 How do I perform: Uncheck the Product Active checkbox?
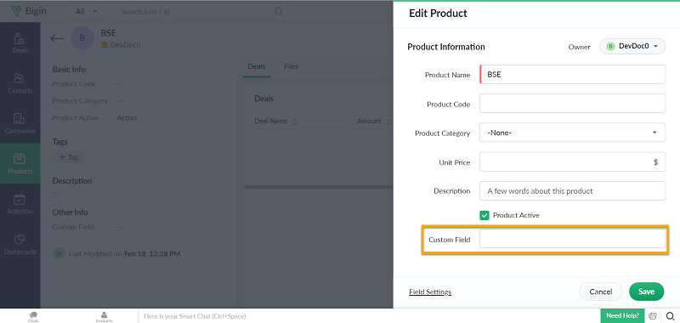pyautogui.click(x=484, y=215)
